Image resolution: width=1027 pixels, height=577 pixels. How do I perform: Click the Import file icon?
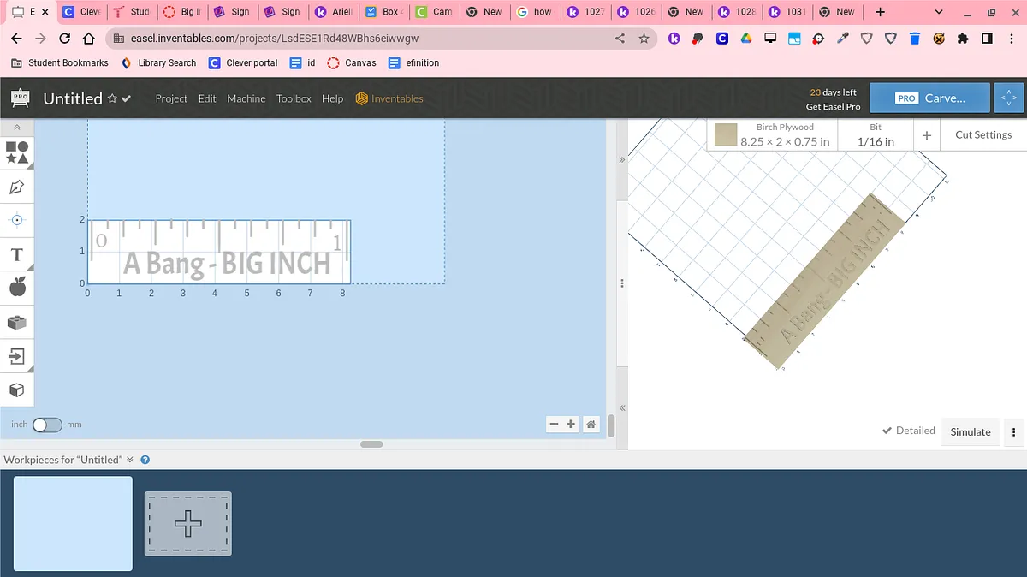tap(17, 356)
